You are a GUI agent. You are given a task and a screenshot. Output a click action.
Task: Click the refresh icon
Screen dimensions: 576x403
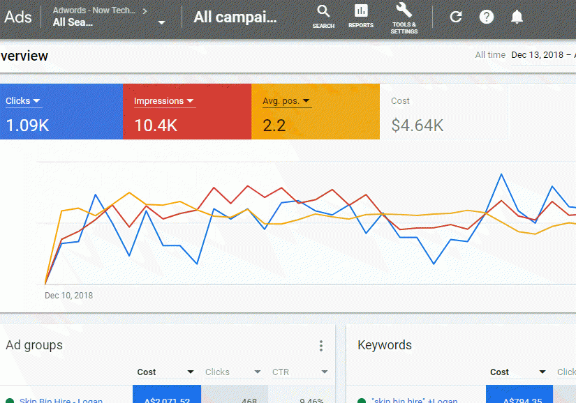coord(456,17)
